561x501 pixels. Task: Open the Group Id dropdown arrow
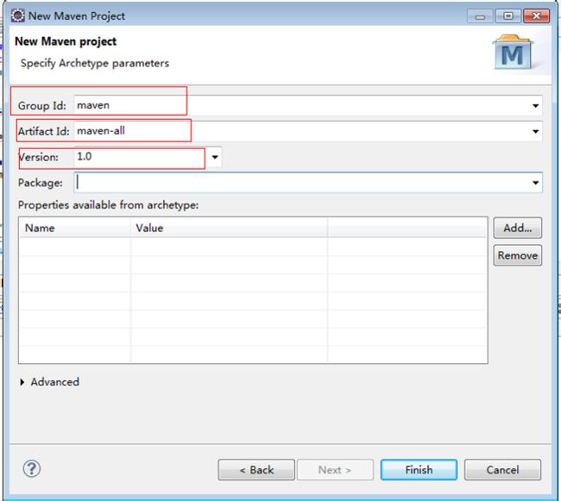click(x=535, y=105)
